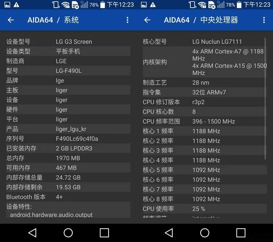Select "4x ARM Cortex-A15 @ 1500" architecture line
This screenshot has width=273, height=242.
(x=229, y=66)
